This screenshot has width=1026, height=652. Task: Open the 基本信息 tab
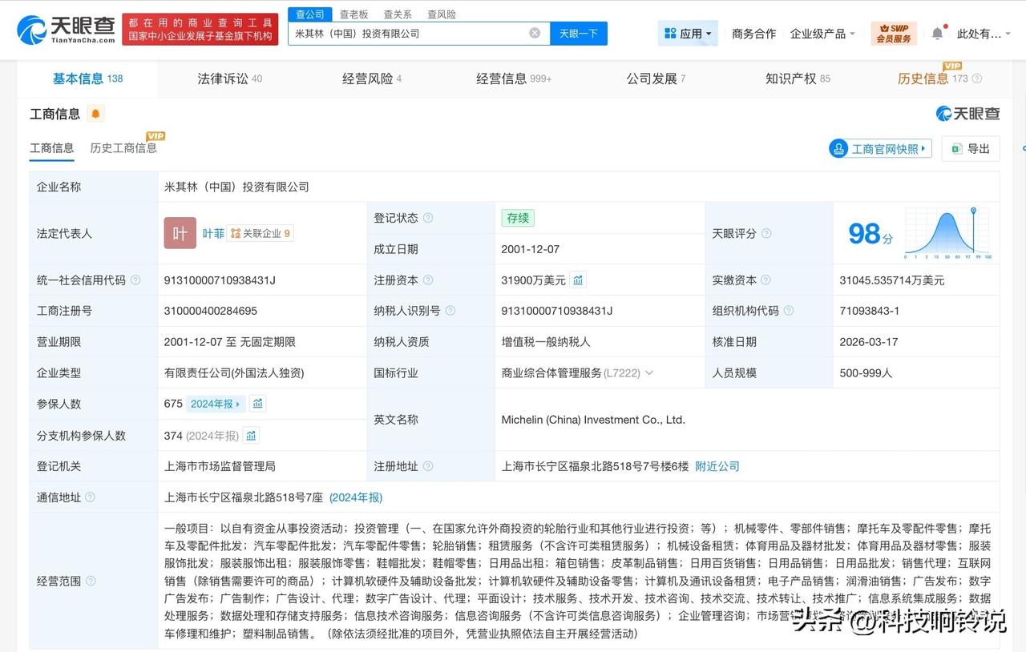[x=88, y=78]
